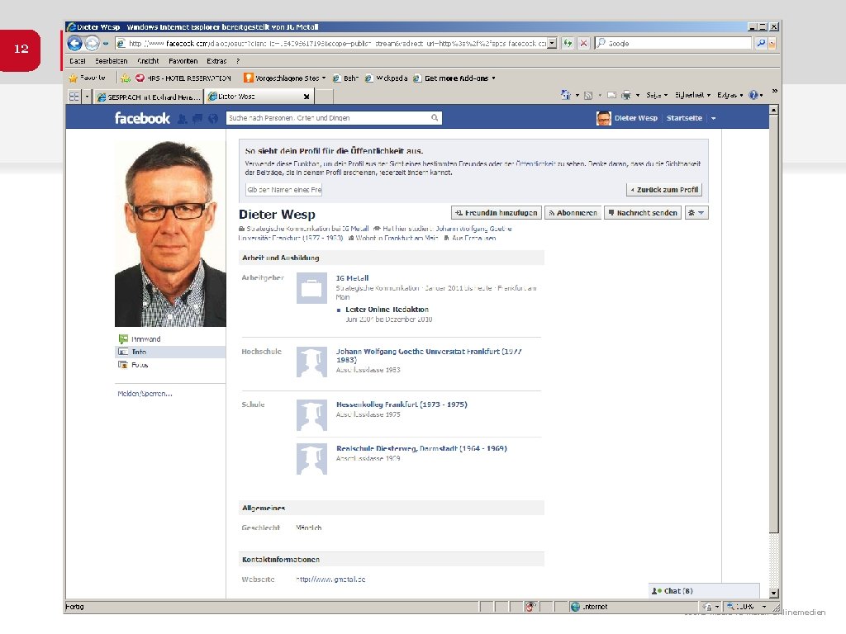Open the ? help menu
846x634 pixels.
click(x=238, y=61)
